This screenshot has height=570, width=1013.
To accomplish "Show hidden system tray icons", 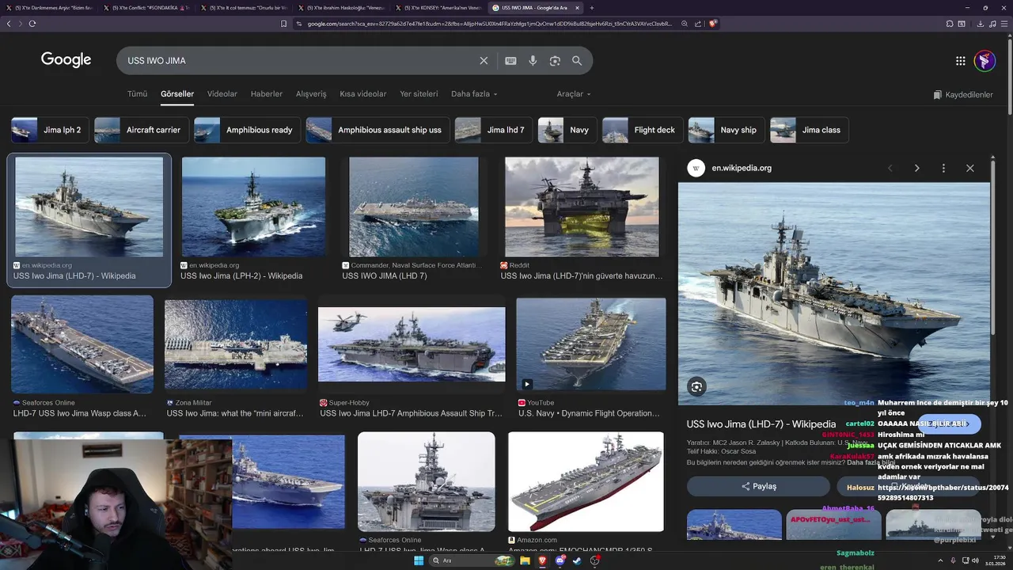I will click(x=940, y=560).
